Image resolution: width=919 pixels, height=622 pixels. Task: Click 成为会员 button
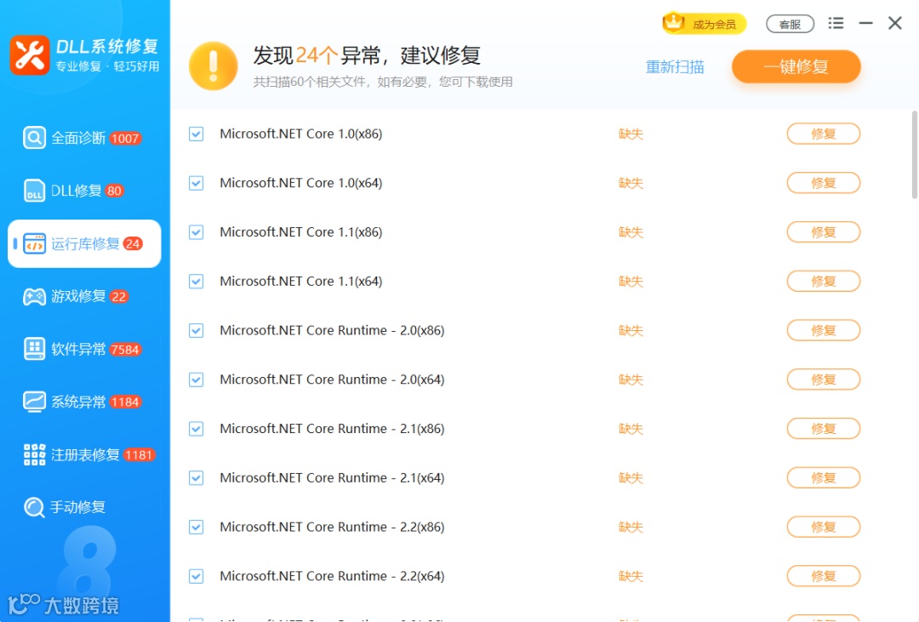coord(705,24)
